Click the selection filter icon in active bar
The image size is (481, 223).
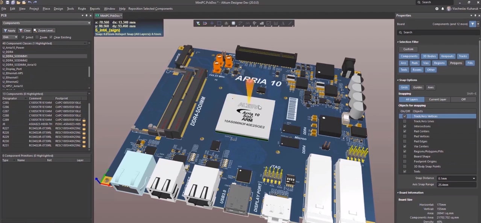198,23
